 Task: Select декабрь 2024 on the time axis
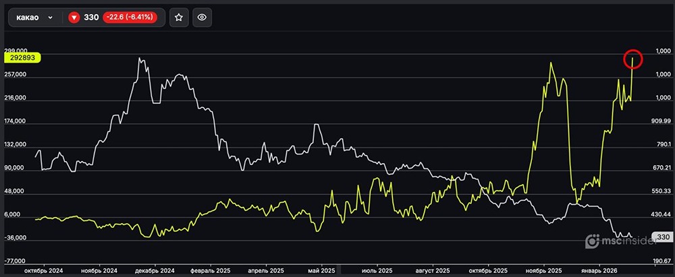(x=155, y=270)
